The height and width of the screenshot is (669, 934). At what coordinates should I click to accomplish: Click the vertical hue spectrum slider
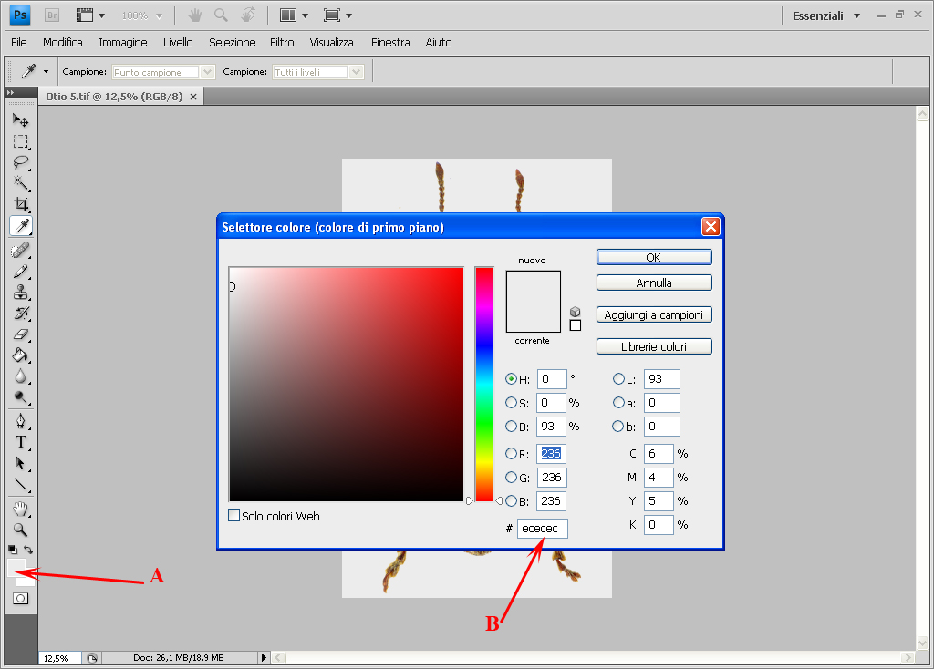pos(483,383)
